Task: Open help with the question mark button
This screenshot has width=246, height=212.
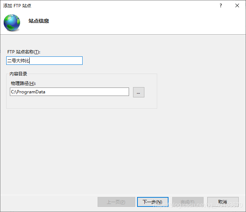Action: (221, 5)
